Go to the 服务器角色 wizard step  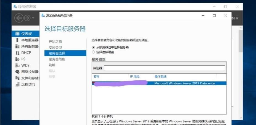[x=57, y=59]
